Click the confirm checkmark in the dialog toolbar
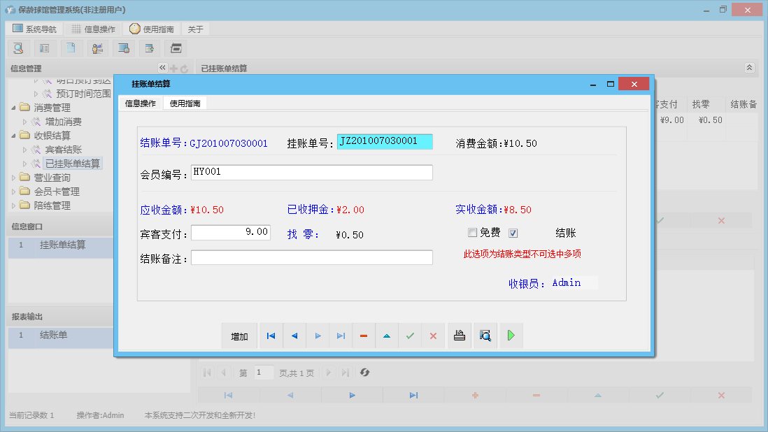 (410, 336)
